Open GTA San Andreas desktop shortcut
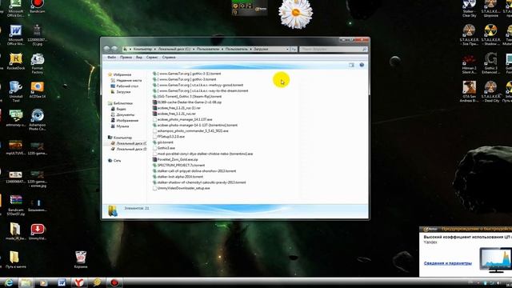 (470, 91)
